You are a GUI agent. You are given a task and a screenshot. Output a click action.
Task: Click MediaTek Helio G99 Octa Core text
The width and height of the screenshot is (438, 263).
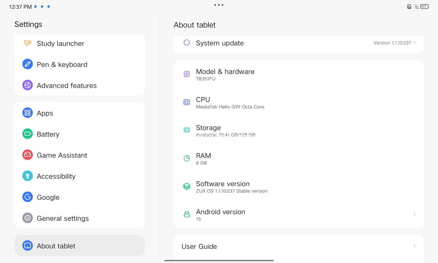tap(230, 107)
